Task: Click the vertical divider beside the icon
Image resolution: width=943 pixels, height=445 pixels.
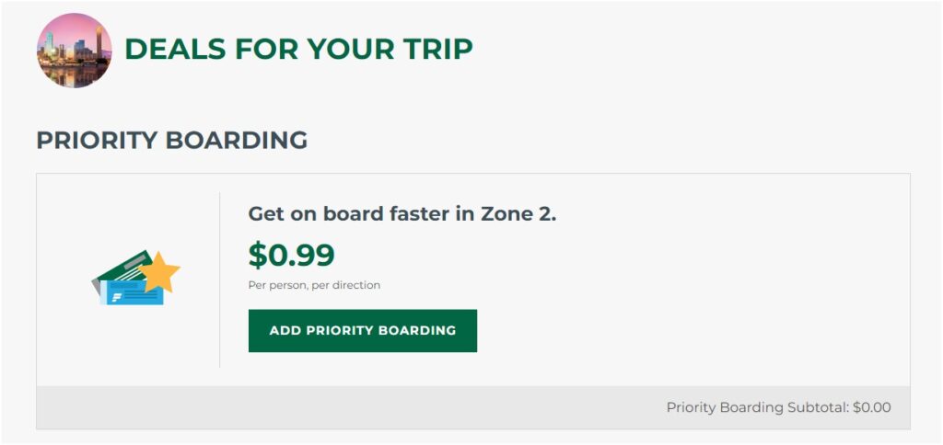Action: [x=219, y=280]
